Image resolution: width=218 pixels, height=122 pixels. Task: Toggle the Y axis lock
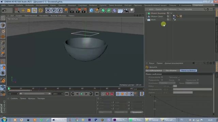[x=54, y=11]
